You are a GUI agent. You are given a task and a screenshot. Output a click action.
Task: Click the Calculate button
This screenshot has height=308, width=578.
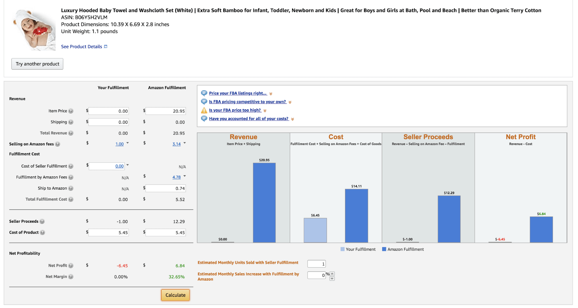click(176, 295)
